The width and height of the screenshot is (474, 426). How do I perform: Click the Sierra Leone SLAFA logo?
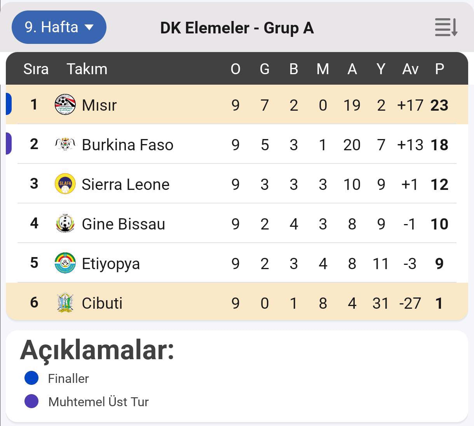tap(65, 184)
